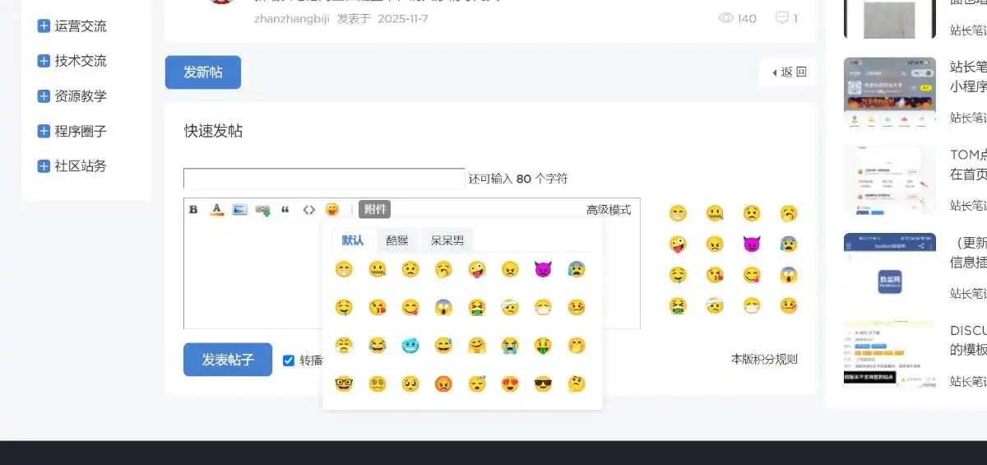
Task: Submit with the 发表帖子 button
Action: (228, 360)
